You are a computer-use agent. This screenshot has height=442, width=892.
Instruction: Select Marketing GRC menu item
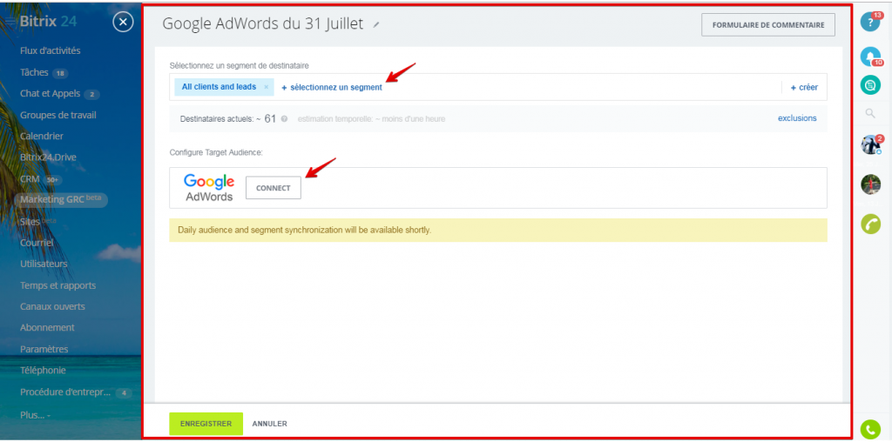point(61,200)
